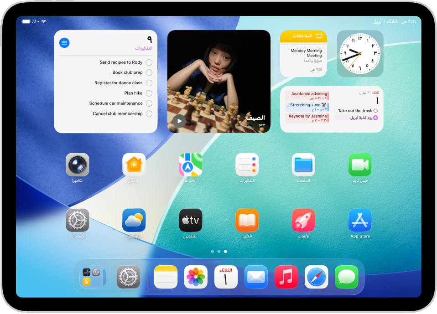Viewport: 437px width, 314px height.
Task: Launch Music from the dock
Action: tap(286, 277)
